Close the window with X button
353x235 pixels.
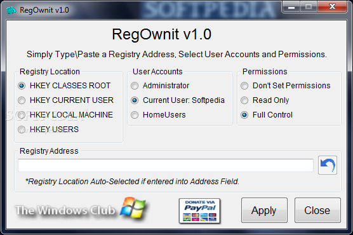click(x=332, y=7)
